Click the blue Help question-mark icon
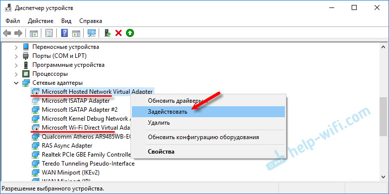This screenshot has width=389, height=194. coord(64,33)
